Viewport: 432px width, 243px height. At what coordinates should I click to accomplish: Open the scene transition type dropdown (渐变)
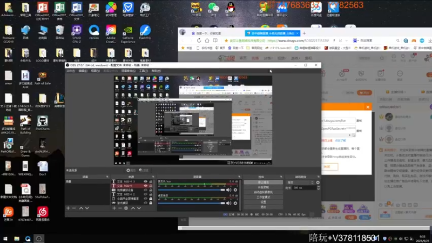[x=300, y=183]
